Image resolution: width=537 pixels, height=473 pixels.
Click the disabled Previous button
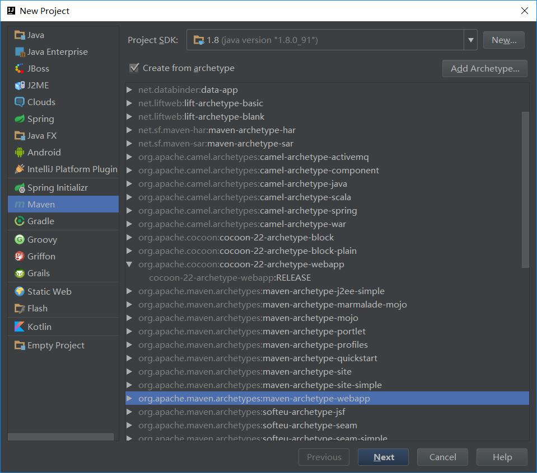324,457
